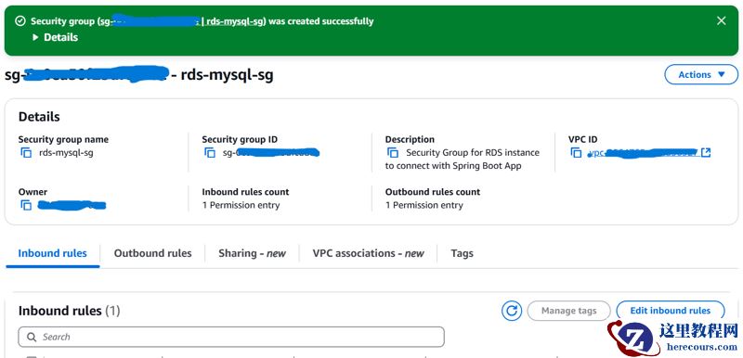Open the VPC external link icon
Screen dimensions: 743x358
coord(706,152)
